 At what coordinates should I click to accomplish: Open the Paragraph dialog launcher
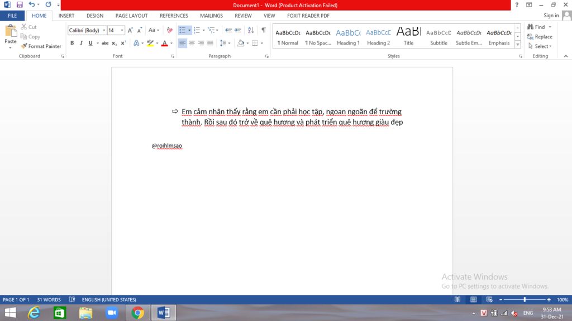267,56
